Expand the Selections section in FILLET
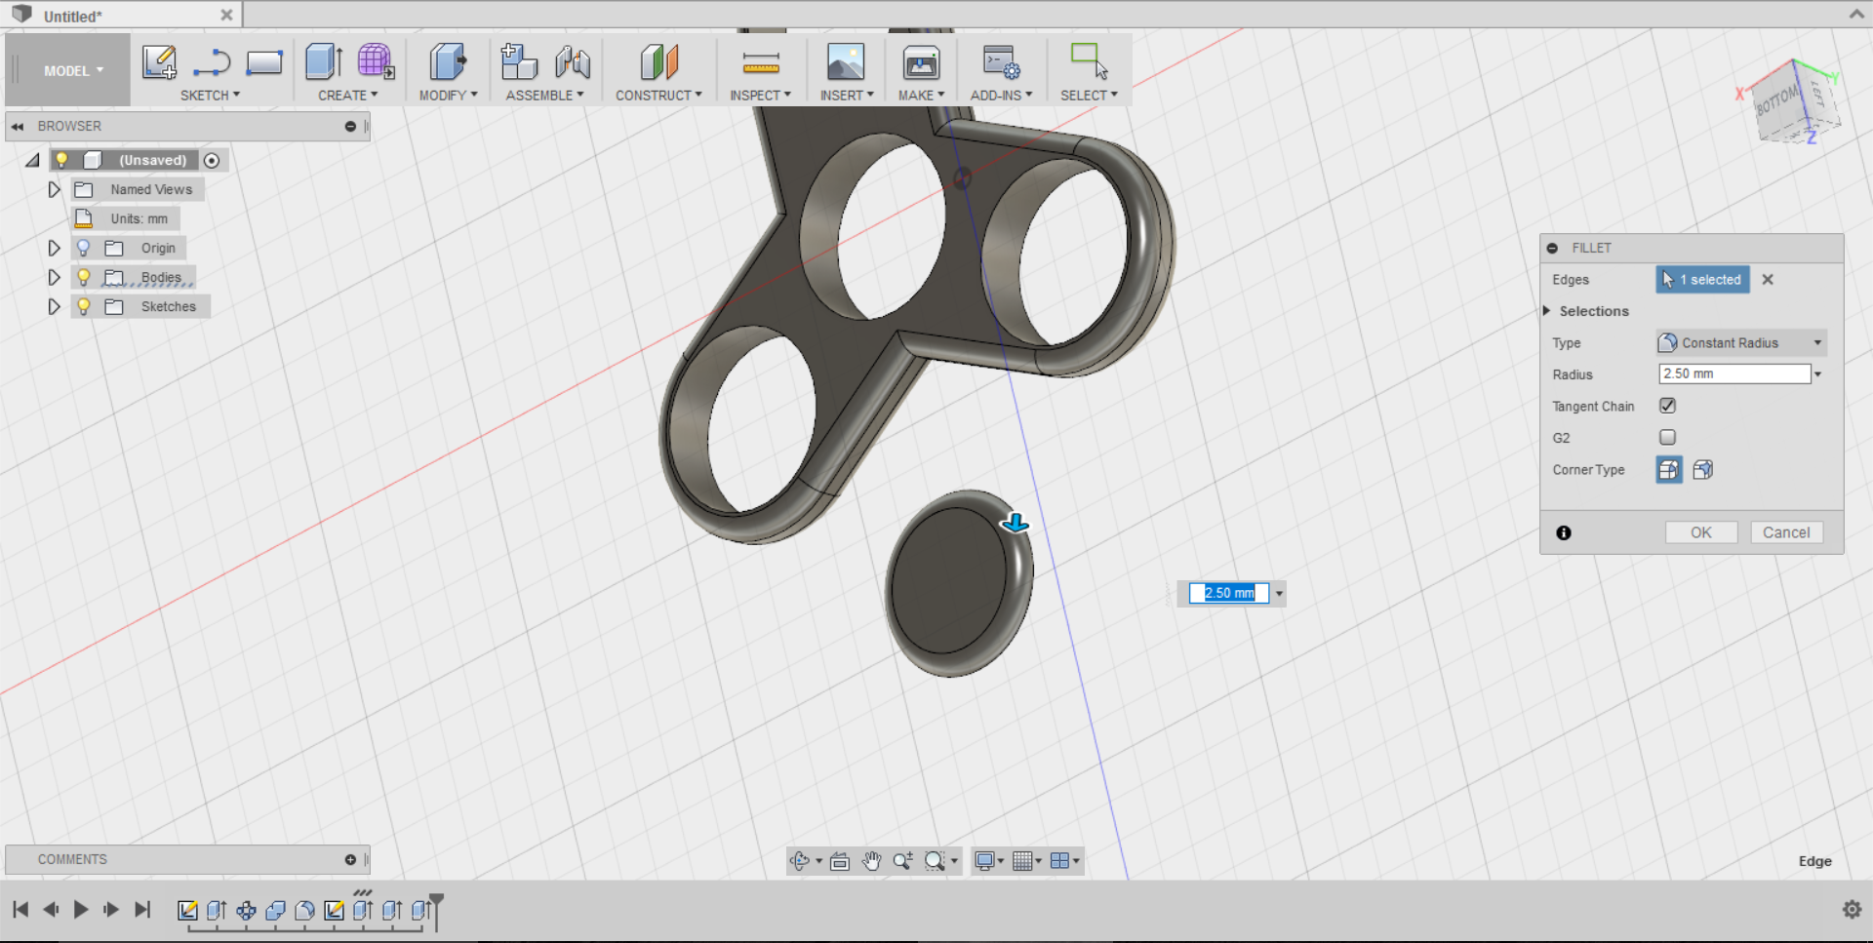 [1547, 311]
